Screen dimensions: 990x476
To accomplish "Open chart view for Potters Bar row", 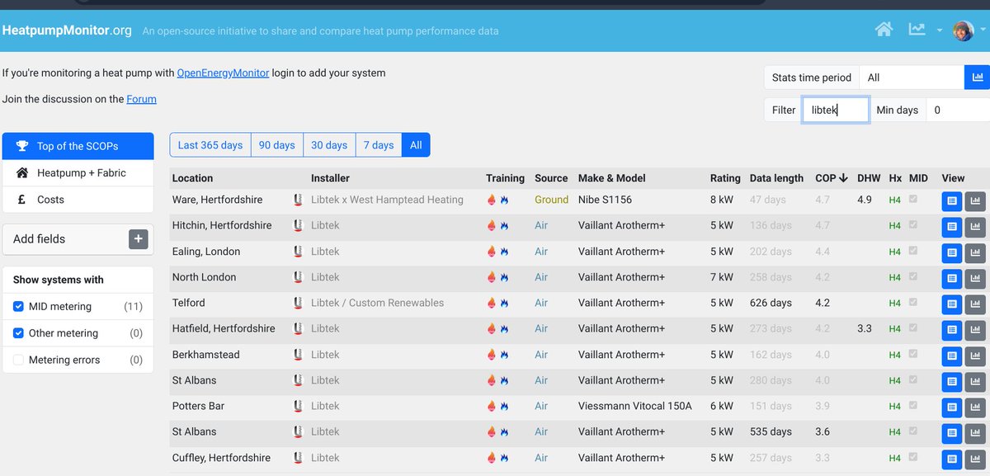I will pos(975,407).
